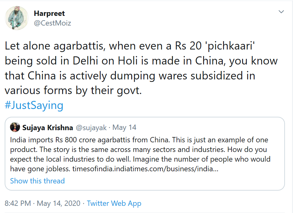
Task: Click the quoted tweet's May 14 date
Action: (124, 128)
